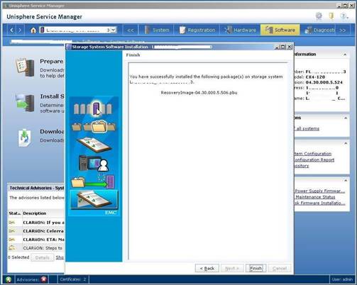Select the folders wizard step icon
The image size is (357, 285).
pyautogui.click(x=94, y=126)
